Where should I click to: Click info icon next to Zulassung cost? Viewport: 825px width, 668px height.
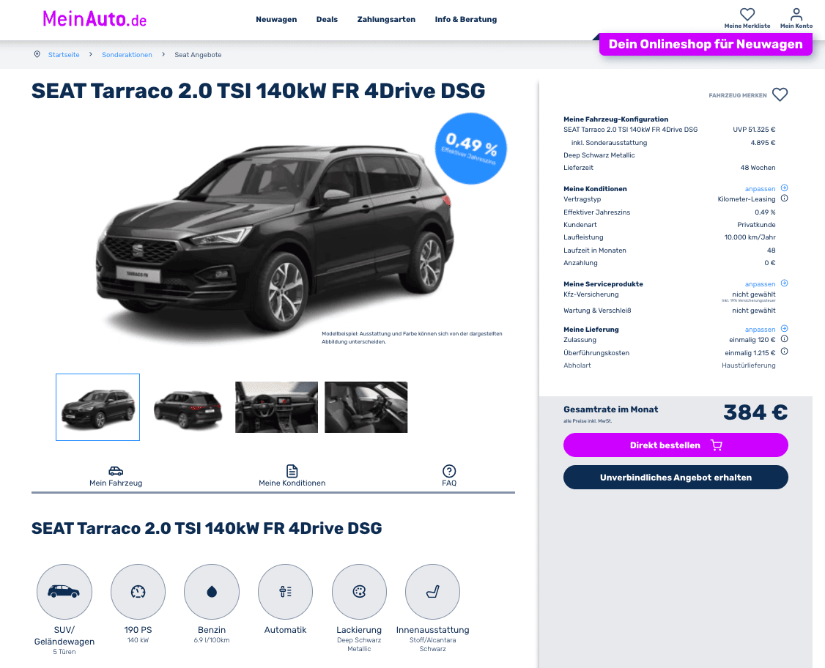(x=784, y=338)
